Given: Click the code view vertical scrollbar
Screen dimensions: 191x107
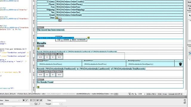Looking at the screenshot, I should 30,62.
